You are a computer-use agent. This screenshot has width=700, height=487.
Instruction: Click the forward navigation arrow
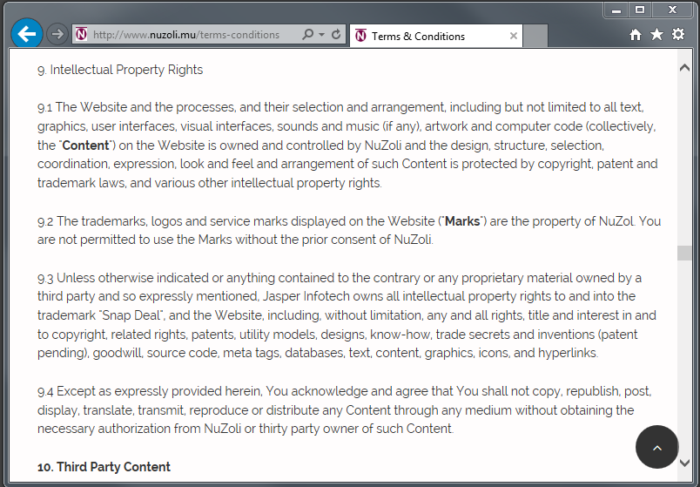tap(57, 34)
